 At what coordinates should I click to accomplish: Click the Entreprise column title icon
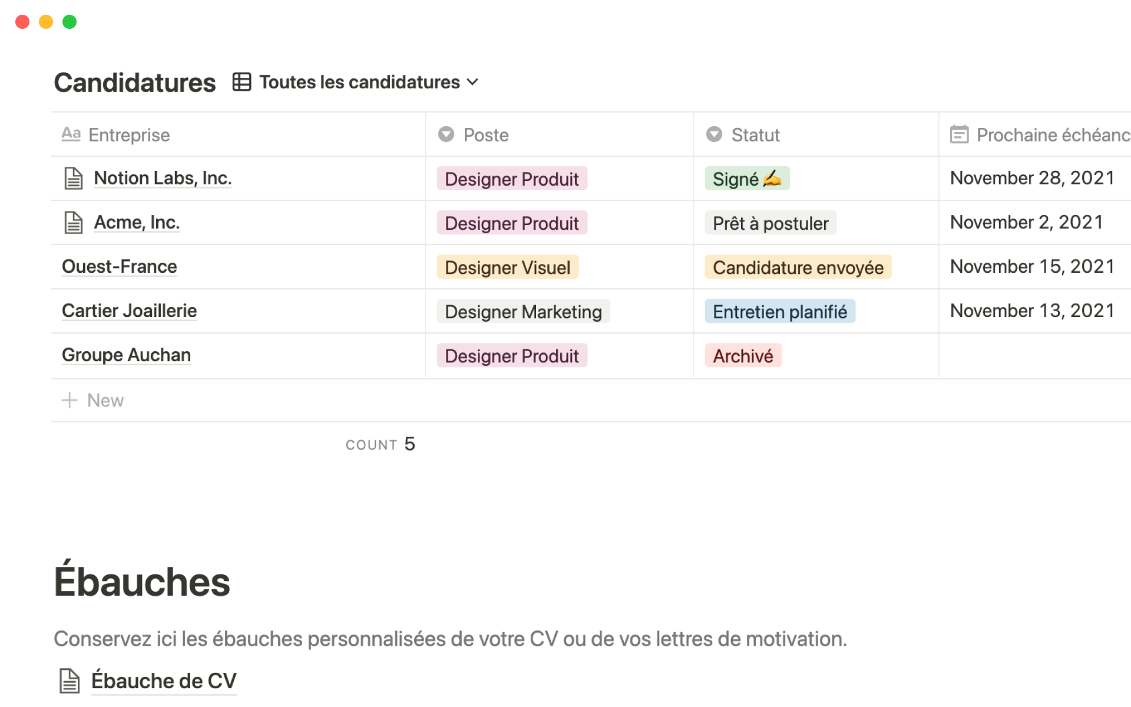point(71,134)
